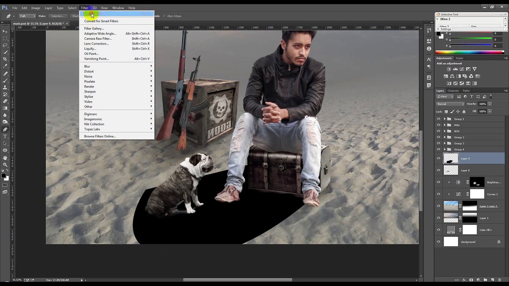Hide the Layer 1 copy 3 layer
This screenshot has height=286, width=509.
tap(439, 206)
